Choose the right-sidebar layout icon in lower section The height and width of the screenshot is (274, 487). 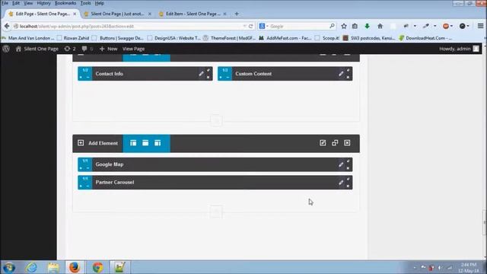point(158,143)
